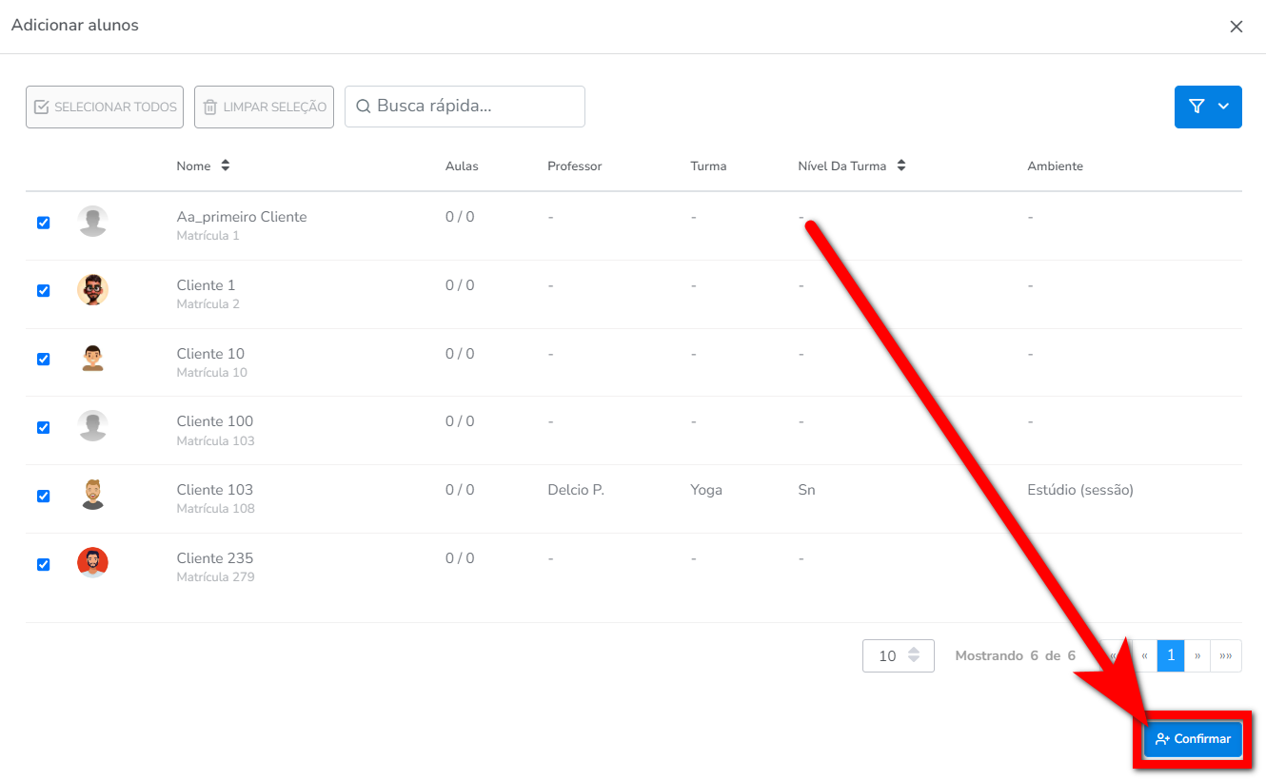Uncheck the Cliente 103 checkbox
The image size is (1266, 780).
click(43, 496)
